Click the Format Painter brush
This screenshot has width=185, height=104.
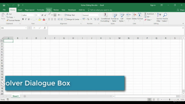click(x=7, y=20)
